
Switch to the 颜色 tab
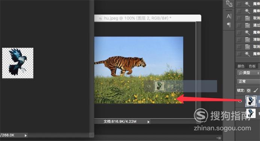[x=241, y=66]
